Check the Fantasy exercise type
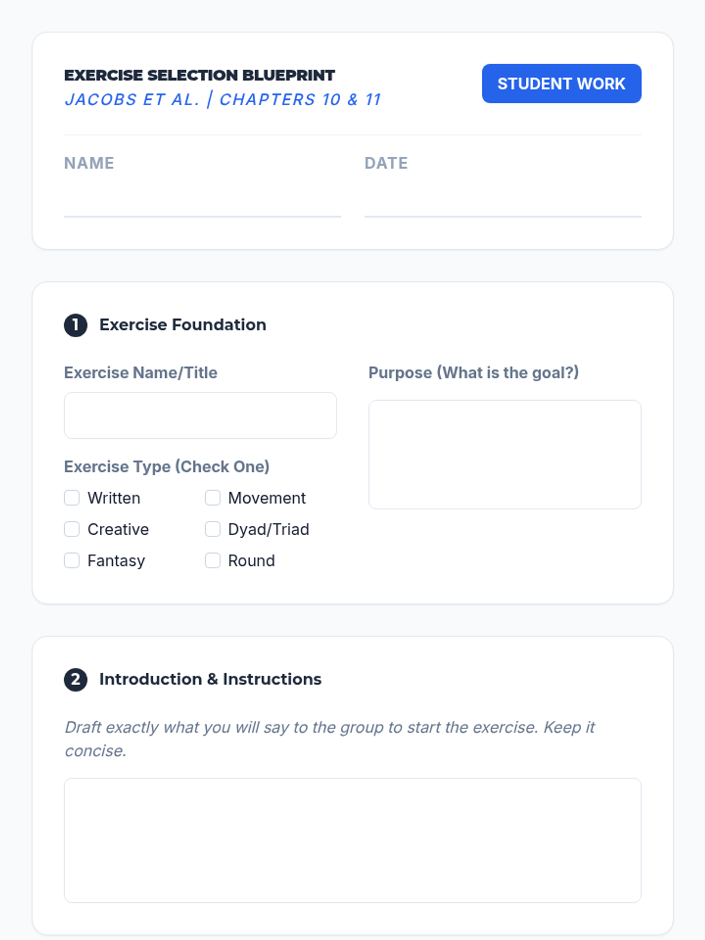 72,560
